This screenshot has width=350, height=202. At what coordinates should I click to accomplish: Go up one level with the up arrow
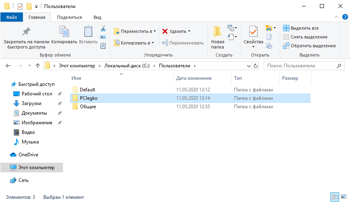click(37, 66)
